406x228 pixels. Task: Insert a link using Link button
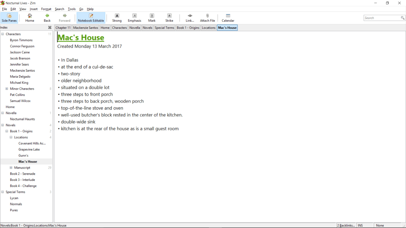pyautogui.click(x=190, y=18)
